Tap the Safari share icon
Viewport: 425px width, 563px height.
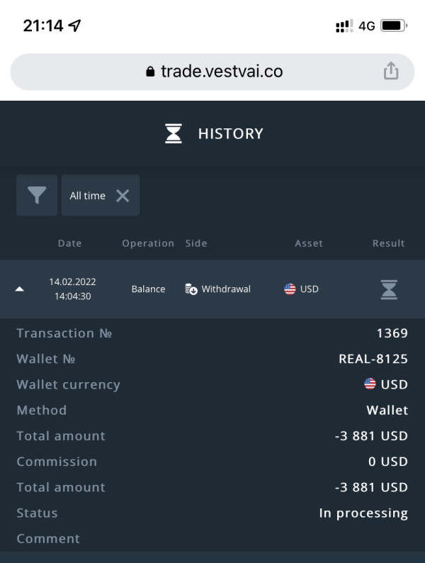point(391,70)
